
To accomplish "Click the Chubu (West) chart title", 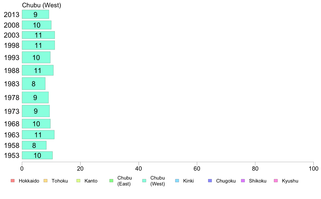I will 42,5.
